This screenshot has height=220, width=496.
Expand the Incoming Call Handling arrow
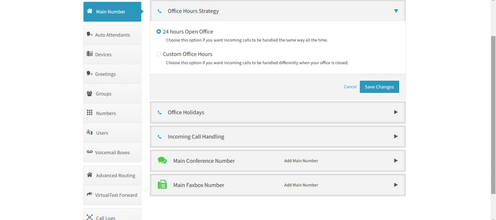click(x=396, y=136)
